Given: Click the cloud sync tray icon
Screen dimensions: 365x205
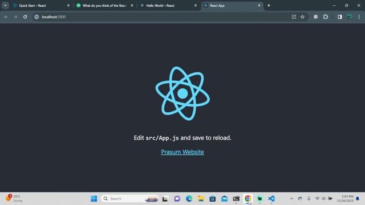Looking at the screenshot, I should pyautogui.click(x=301, y=199).
